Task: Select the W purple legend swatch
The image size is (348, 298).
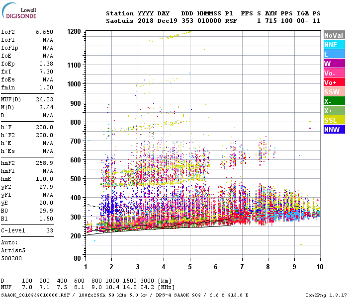Action: pyautogui.click(x=334, y=64)
